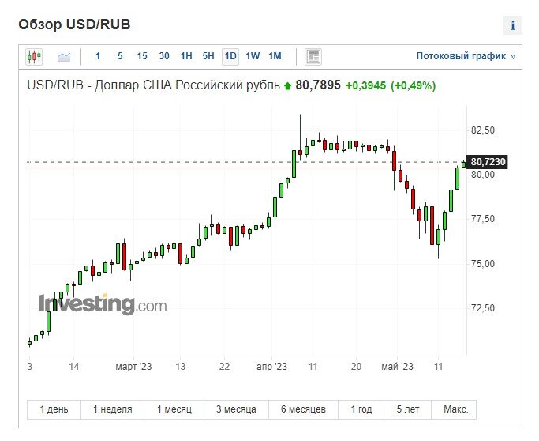539x441 pixels.
Task: Click the (+0,49%) percent change
Action: [x=414, y=85]
